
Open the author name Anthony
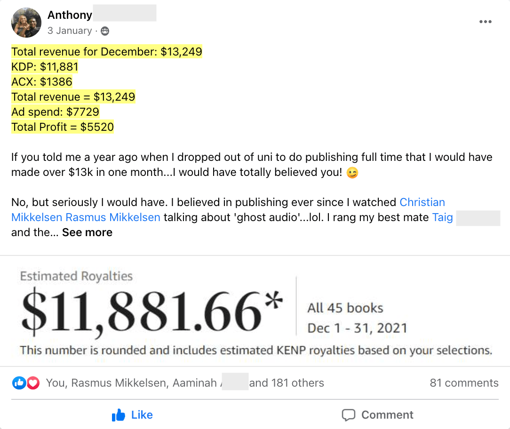(x=70, y=15)
